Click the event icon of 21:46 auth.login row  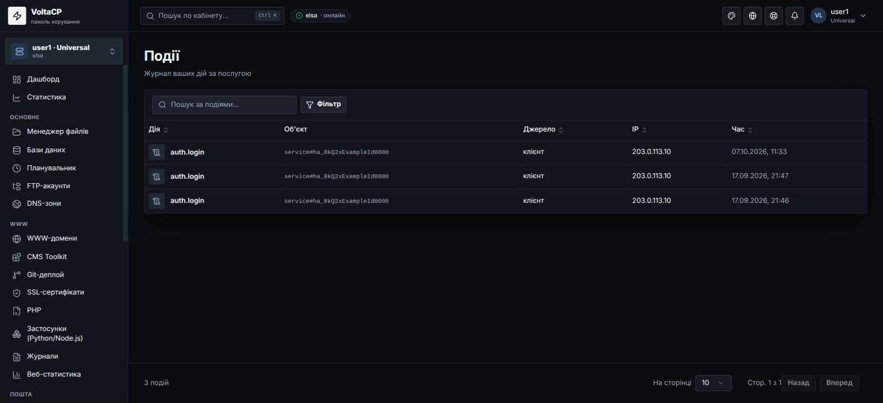pyautogui.click(x=157, y=201)
